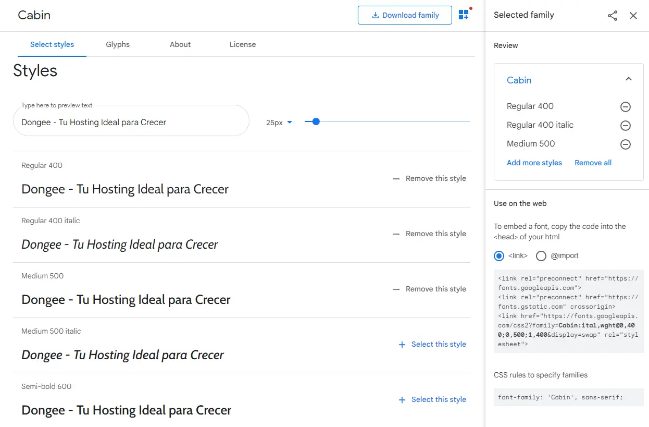Click Add more styles link
Viewport: 649px width, 427px height.
(534, 163)
